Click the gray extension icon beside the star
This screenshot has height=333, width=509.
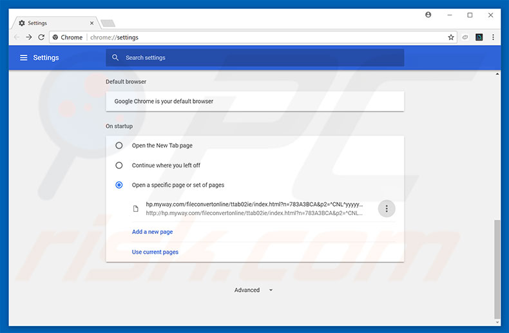tap(465, 37)
